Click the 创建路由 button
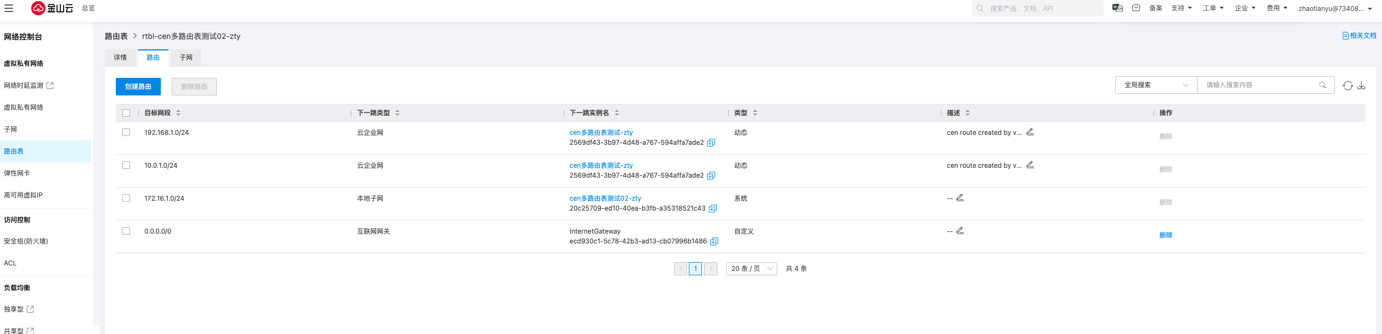Viewport: 1382px width, 334px height. pyautogui.click(x=138, y=87)
